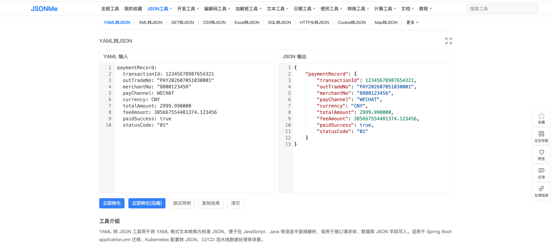Click the JSONMe logo
The image size is (553, 246).
point(44,9)
